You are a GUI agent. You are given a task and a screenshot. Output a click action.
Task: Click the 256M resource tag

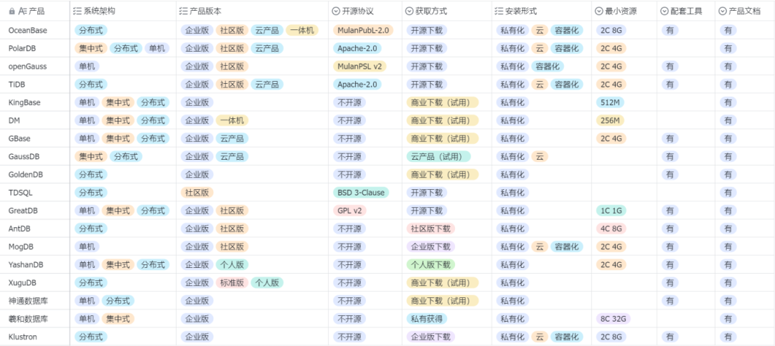pos(610,120)
